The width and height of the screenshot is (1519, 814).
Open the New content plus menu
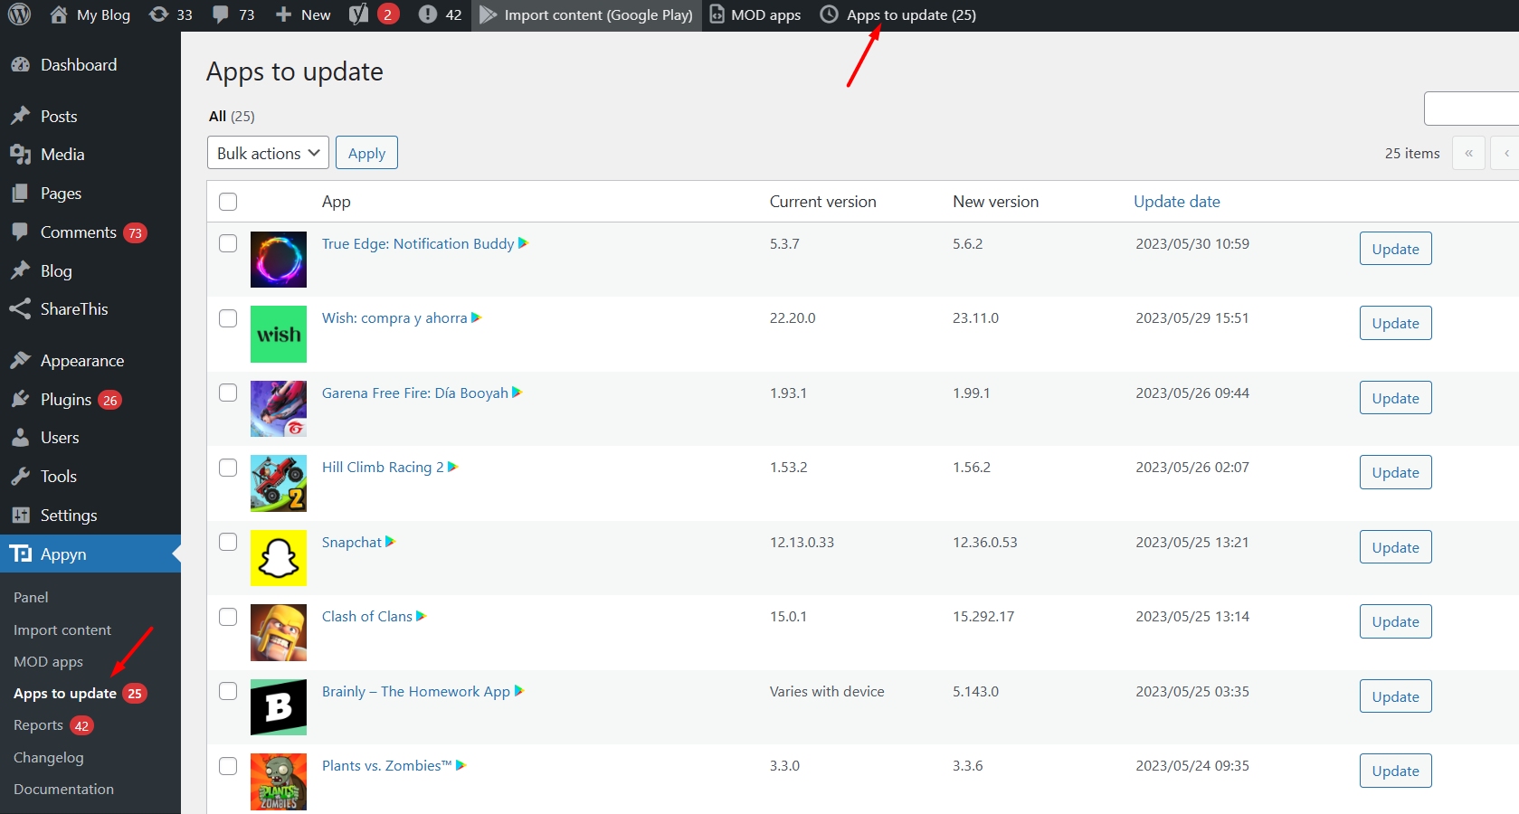(x=303, y=14)
